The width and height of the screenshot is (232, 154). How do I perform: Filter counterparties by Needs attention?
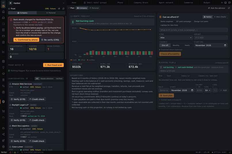[x=47, y=79]
